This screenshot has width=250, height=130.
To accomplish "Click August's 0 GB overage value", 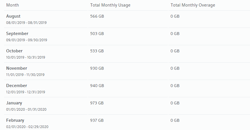I will (x=175, y=16).
